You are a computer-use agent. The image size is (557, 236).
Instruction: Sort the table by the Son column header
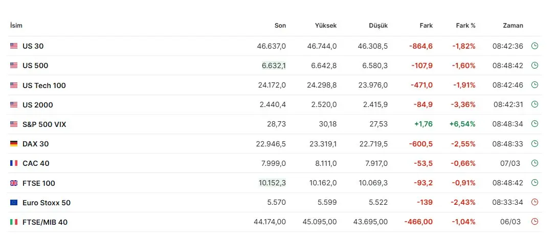280,26
